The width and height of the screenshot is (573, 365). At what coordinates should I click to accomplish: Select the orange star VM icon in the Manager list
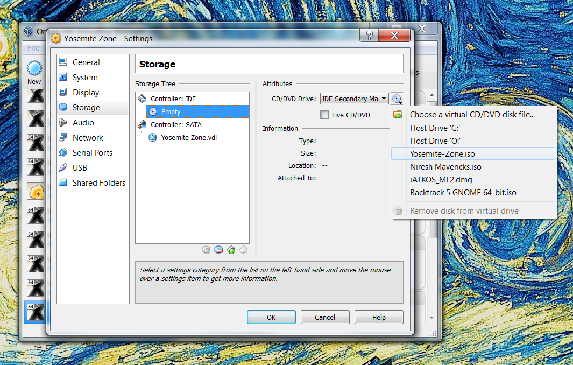point(36,191)
